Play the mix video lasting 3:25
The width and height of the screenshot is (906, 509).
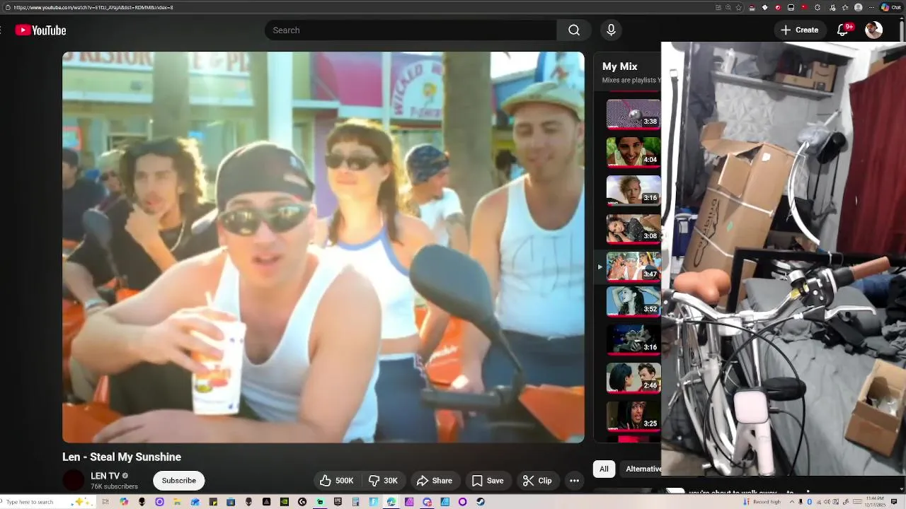click(x=633, y=416)
